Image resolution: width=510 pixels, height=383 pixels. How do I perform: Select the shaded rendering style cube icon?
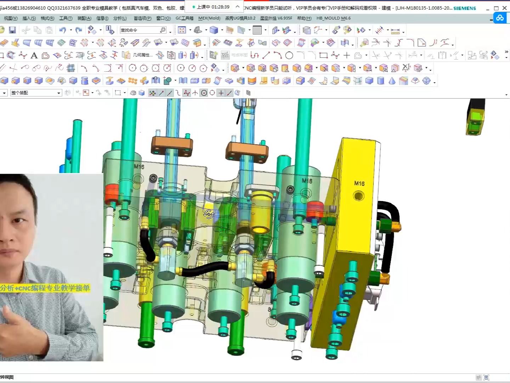pyautogui.click(x=214, y=30)
